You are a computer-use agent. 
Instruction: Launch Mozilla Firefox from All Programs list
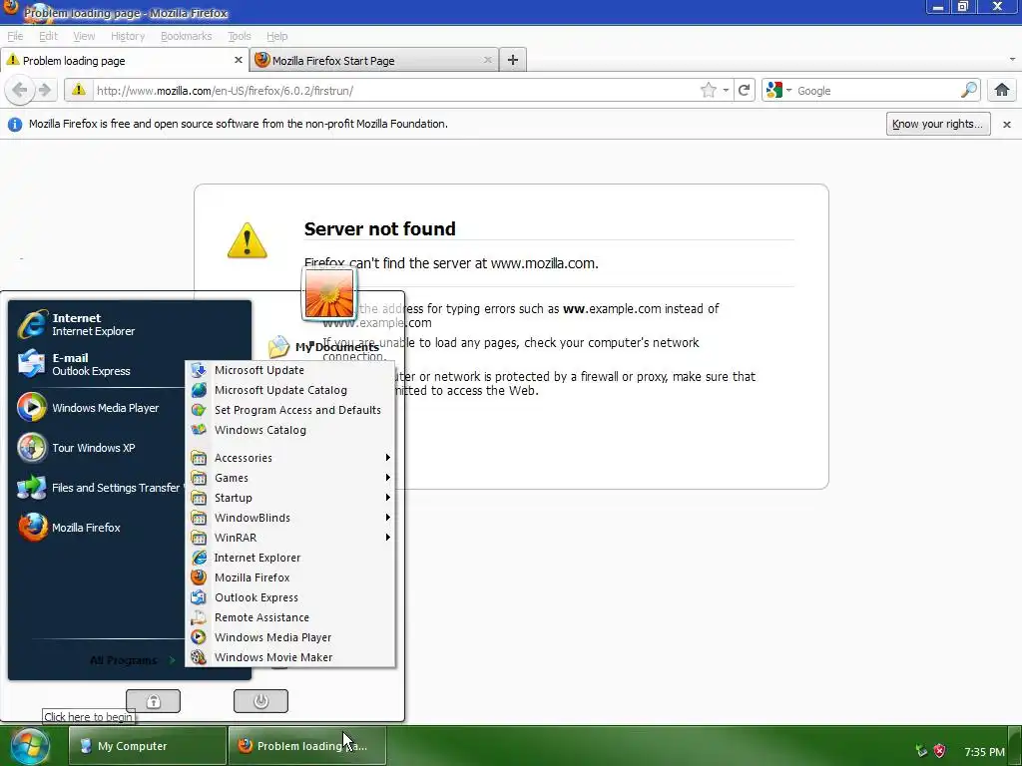point(290,577)
